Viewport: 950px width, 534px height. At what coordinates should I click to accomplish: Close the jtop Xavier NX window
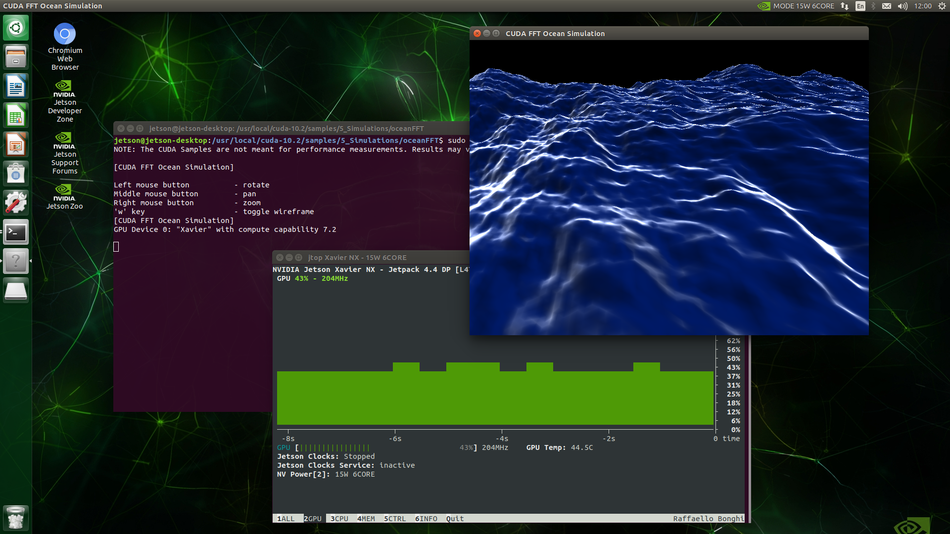(280, 257)
